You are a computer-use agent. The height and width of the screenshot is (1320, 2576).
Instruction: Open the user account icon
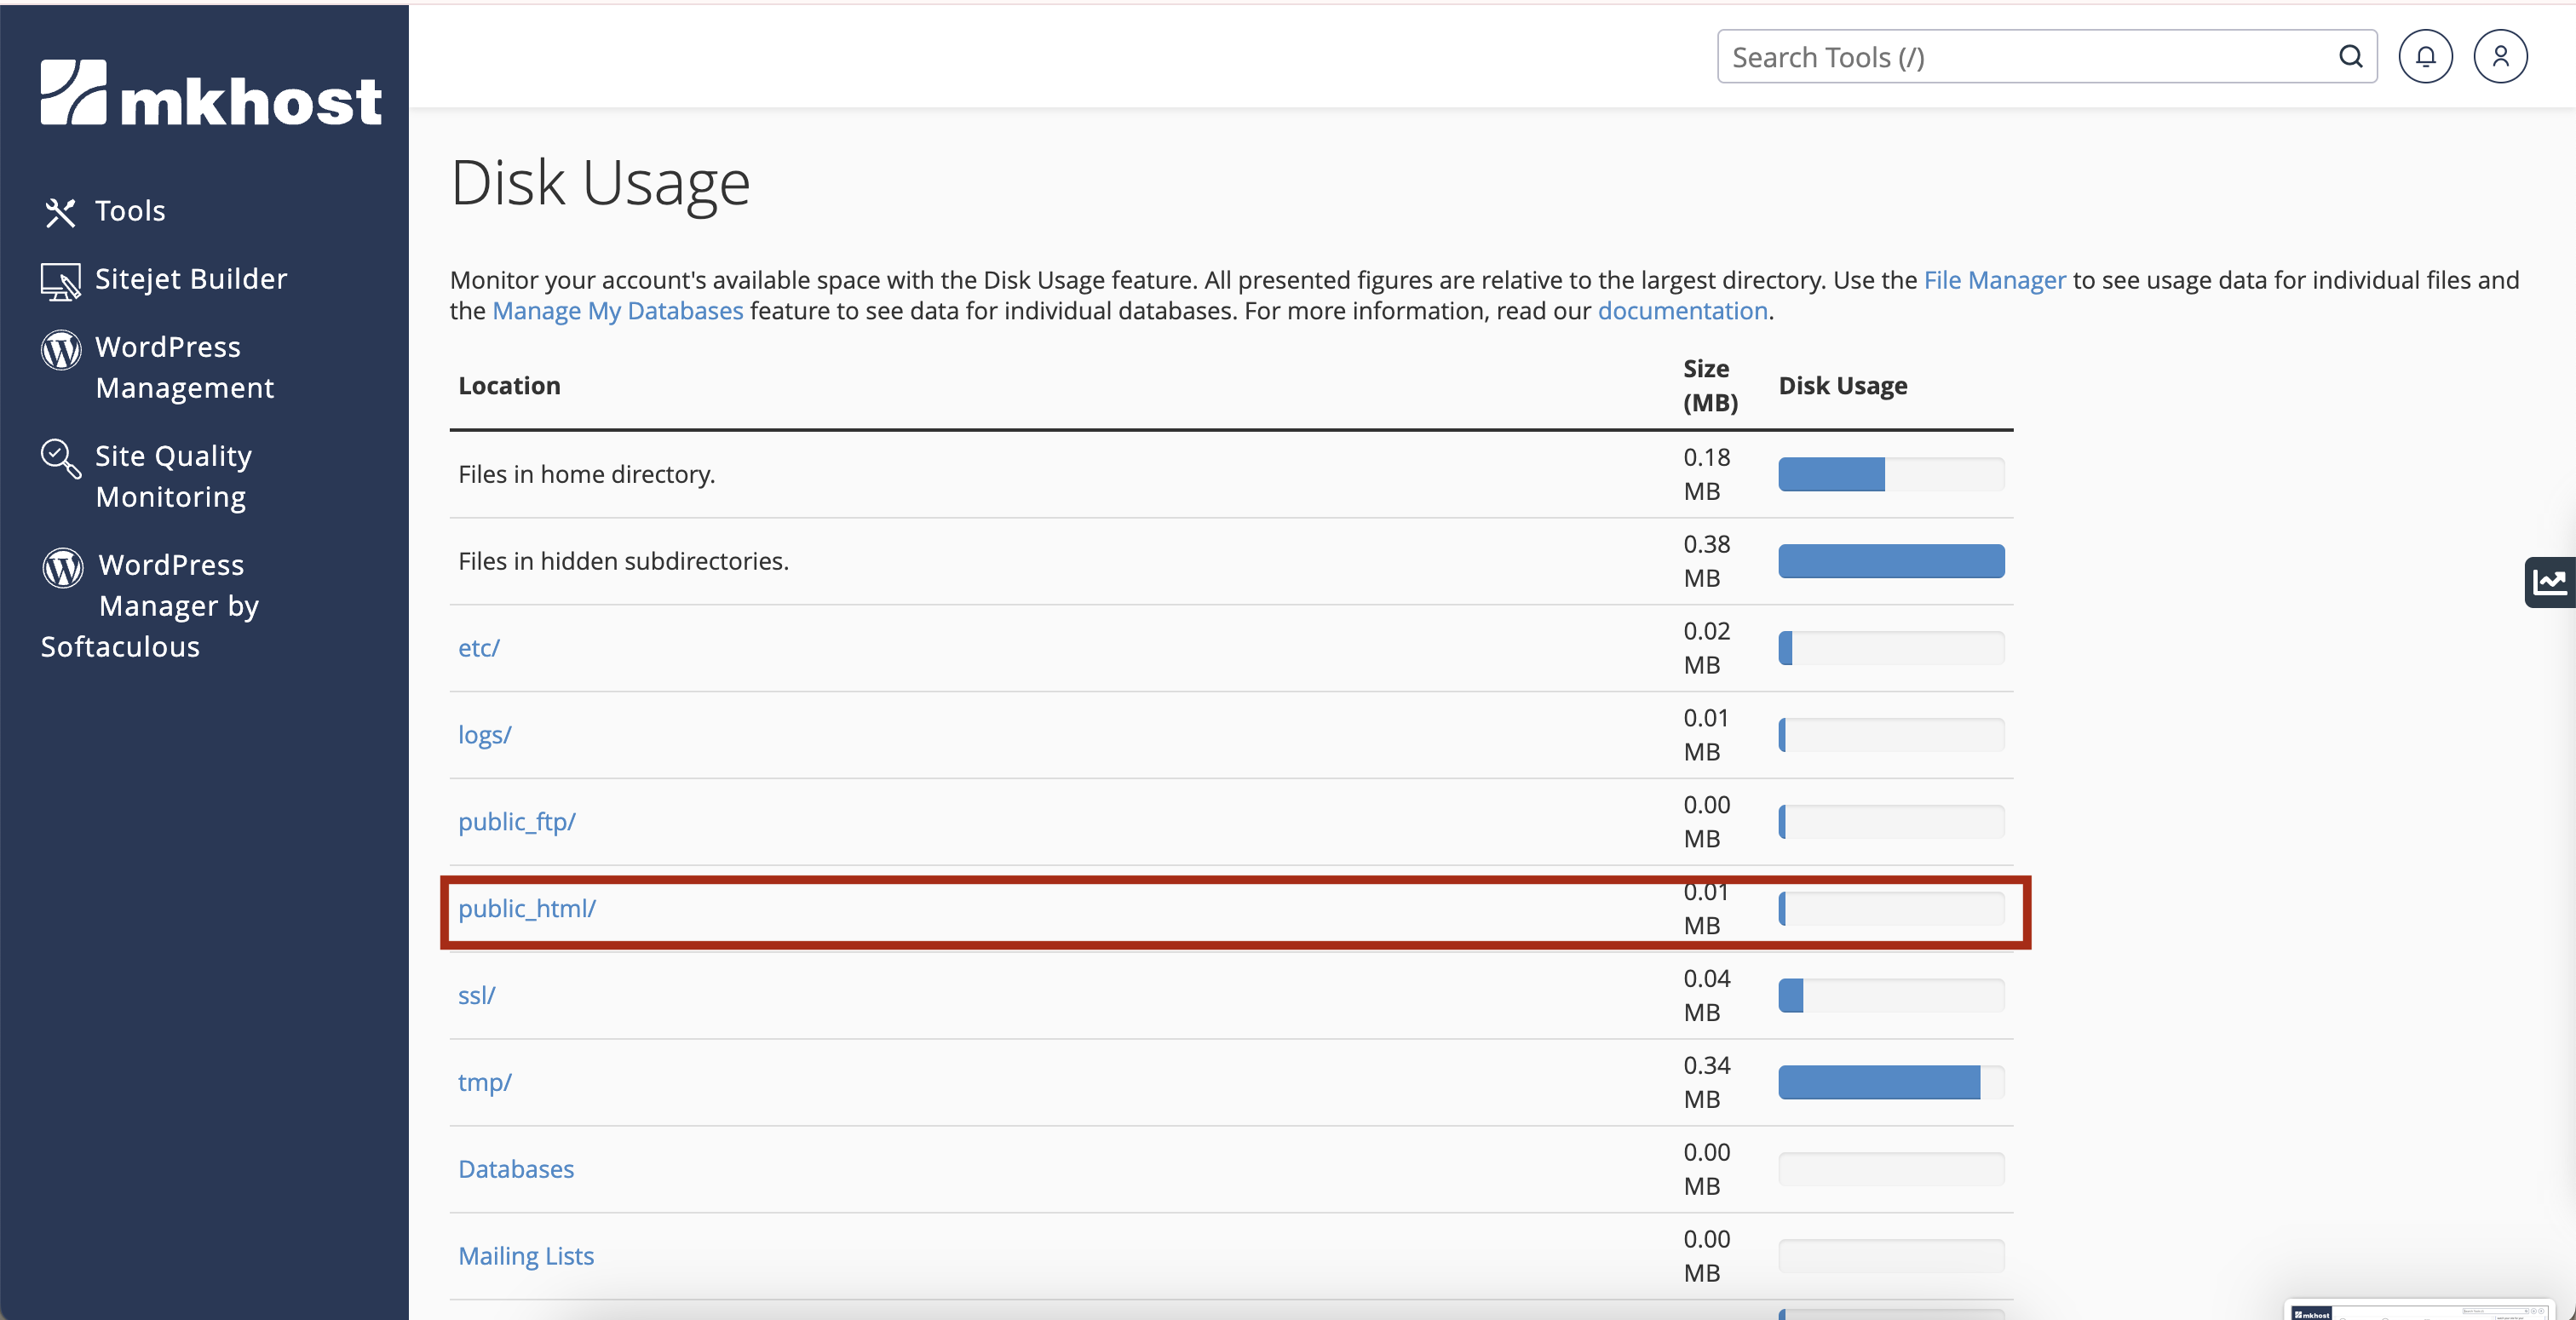pyautogui.click(x=2500, y=57)
